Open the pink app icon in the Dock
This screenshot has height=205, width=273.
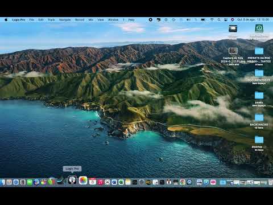tap(213, 182)
